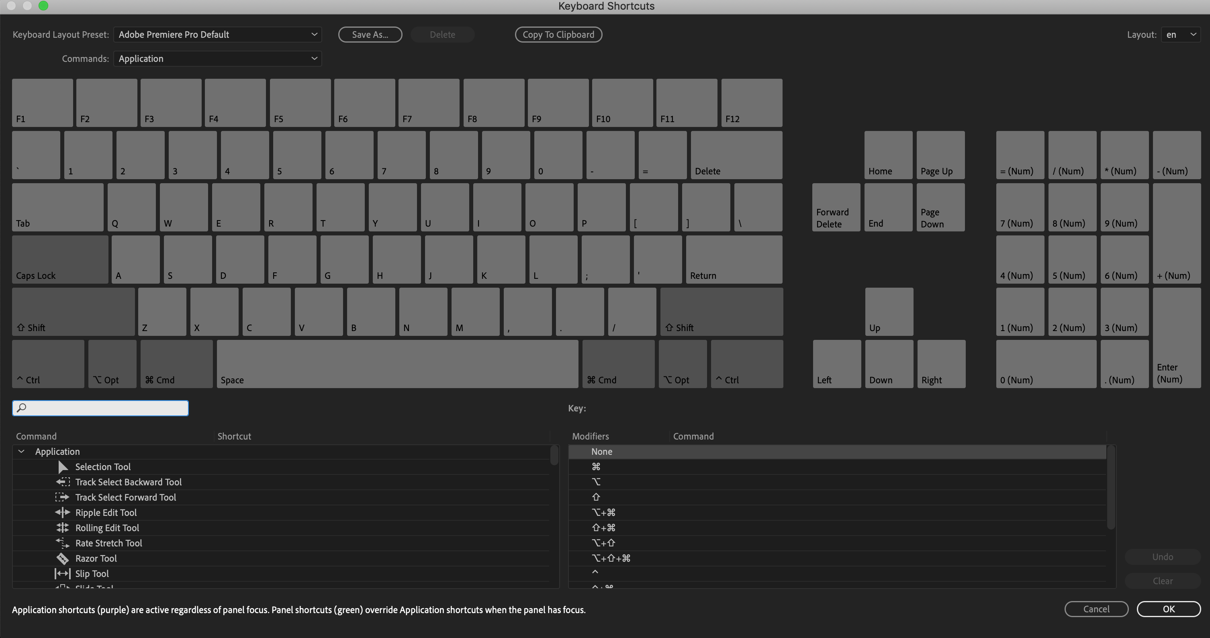
Task: Click the main Delete key
Action: [x=736, y=155]
